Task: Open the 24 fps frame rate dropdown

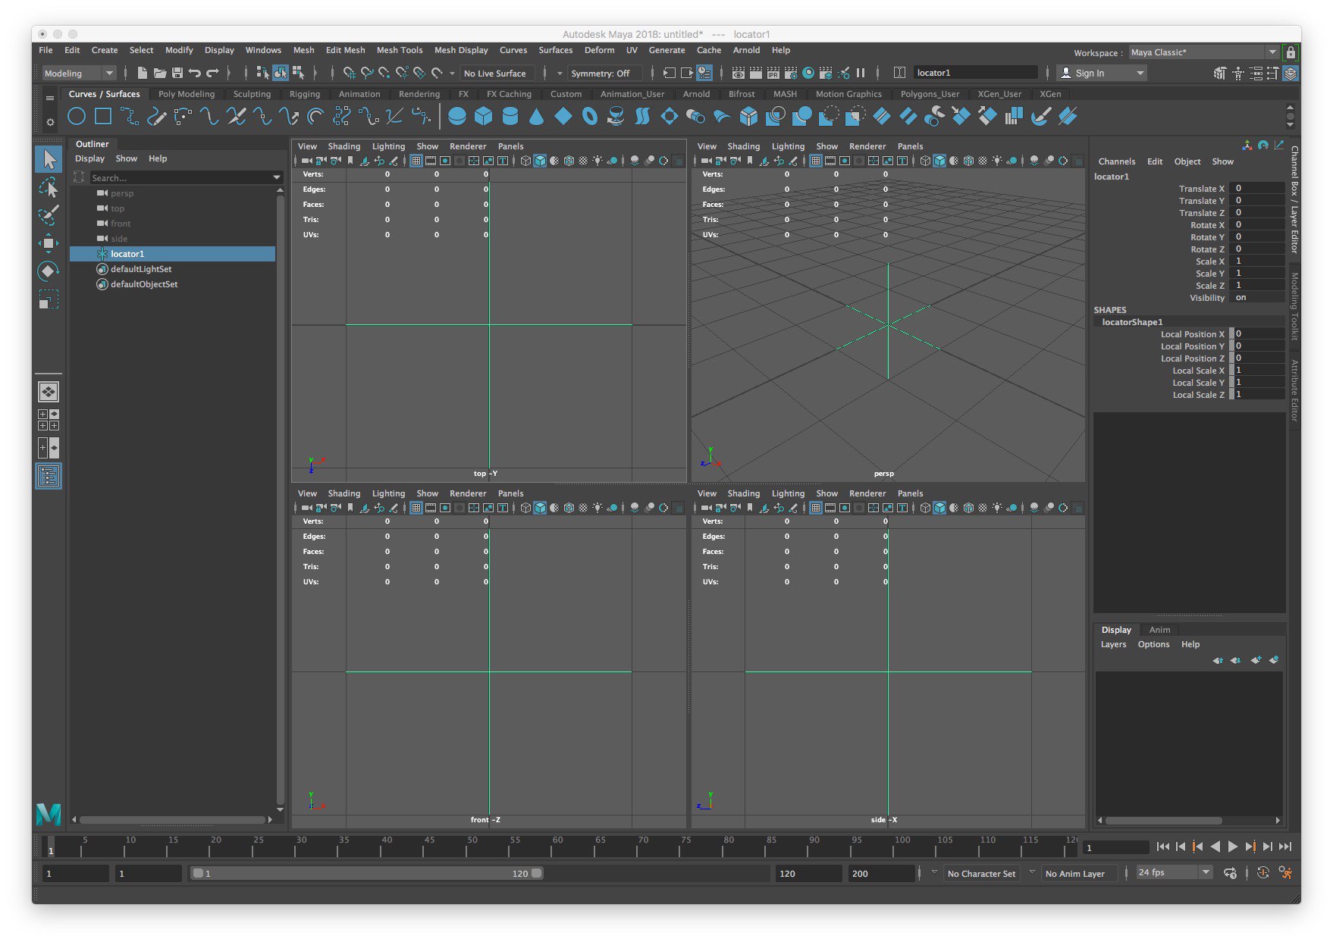Action: point(1174,873)
